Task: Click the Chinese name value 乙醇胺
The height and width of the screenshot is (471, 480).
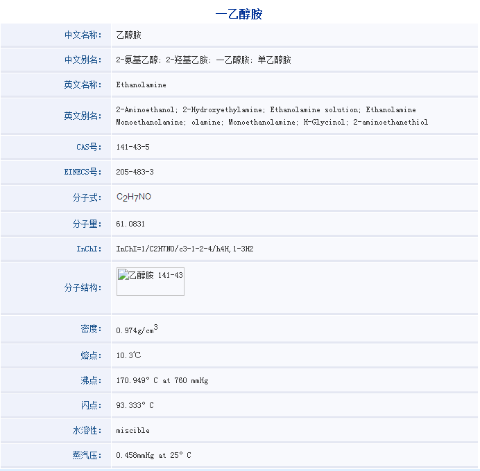Action: [x=128, y=35]
